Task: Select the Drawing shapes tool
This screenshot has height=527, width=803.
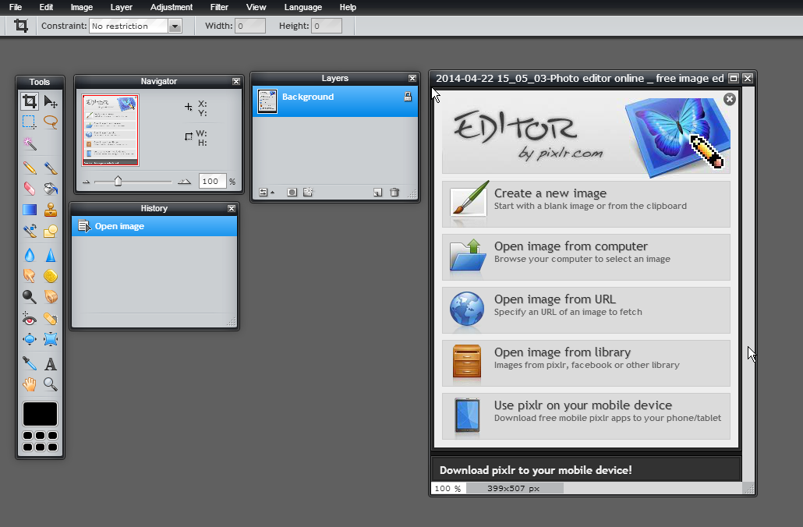Action: point(50,231)
